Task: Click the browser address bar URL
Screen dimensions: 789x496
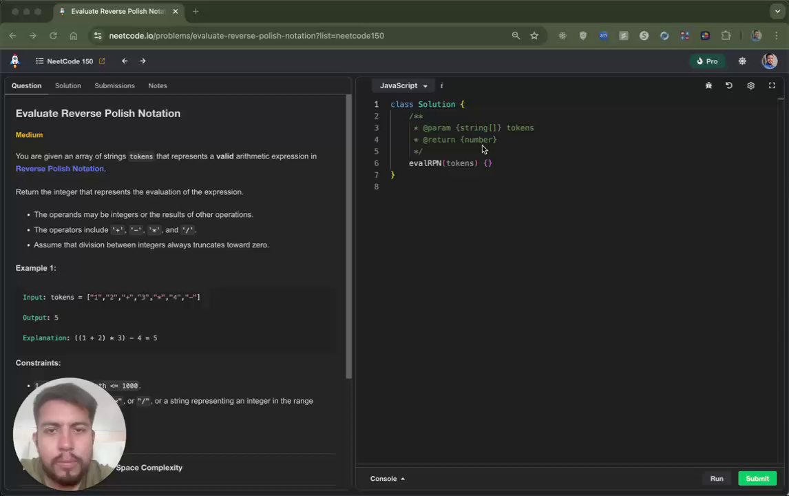Action: pos(246,36)
